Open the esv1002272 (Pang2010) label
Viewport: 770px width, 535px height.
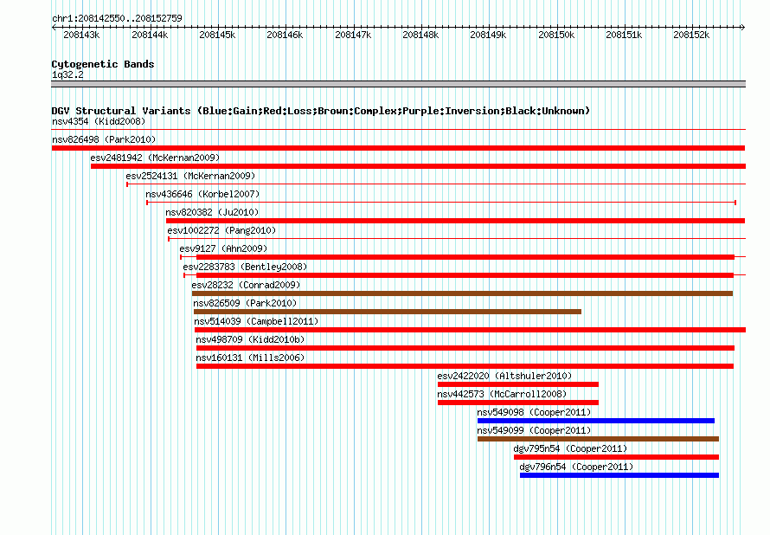[221, 230]
